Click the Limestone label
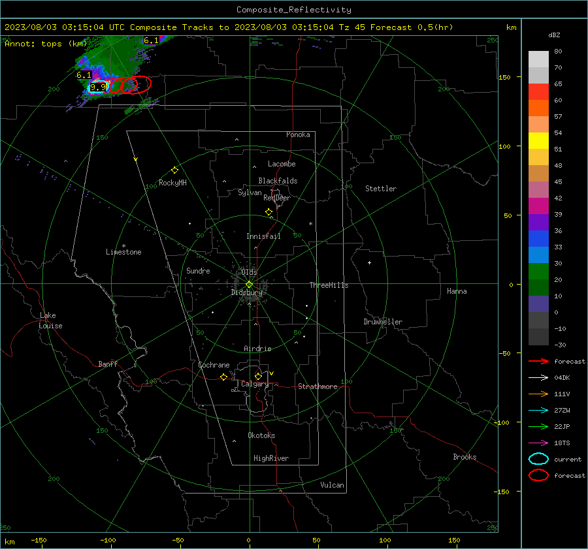Viewport: 588px width, 549px height. tap(123, 252)
